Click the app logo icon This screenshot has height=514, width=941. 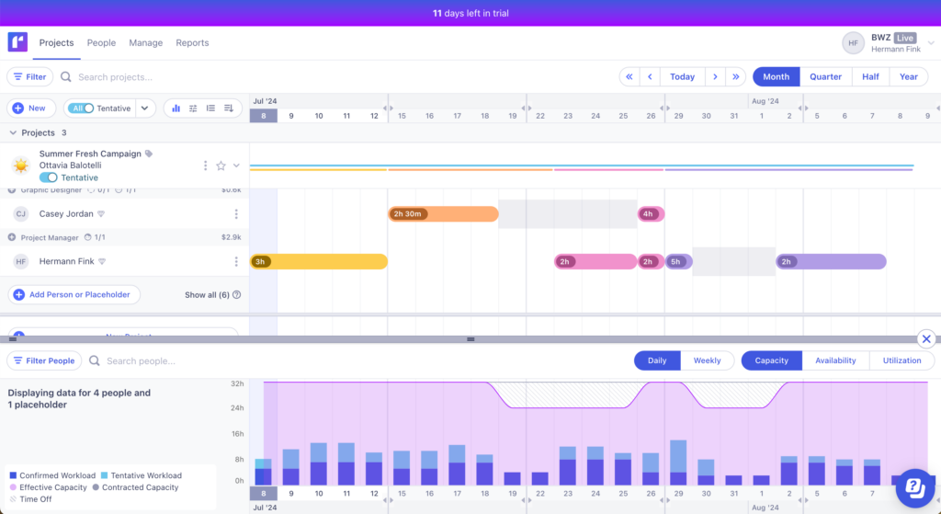(17, 42)
